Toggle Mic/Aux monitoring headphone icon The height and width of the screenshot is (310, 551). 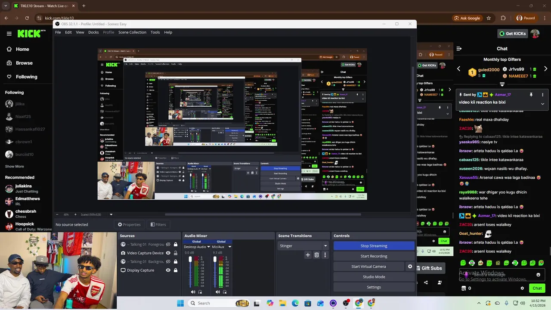coord(225,292)
